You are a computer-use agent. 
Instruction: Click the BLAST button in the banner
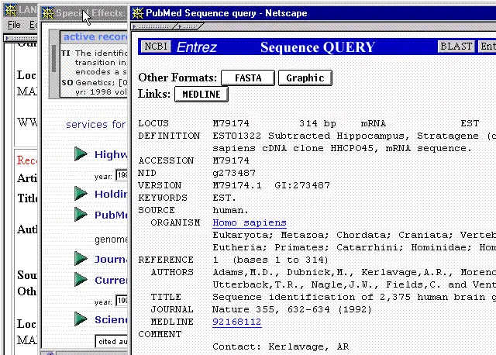pyautogui.click(x=456, y=47)
